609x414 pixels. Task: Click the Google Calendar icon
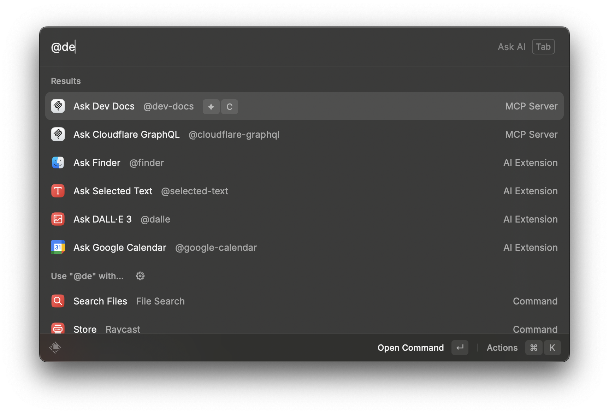pos(58,247)
